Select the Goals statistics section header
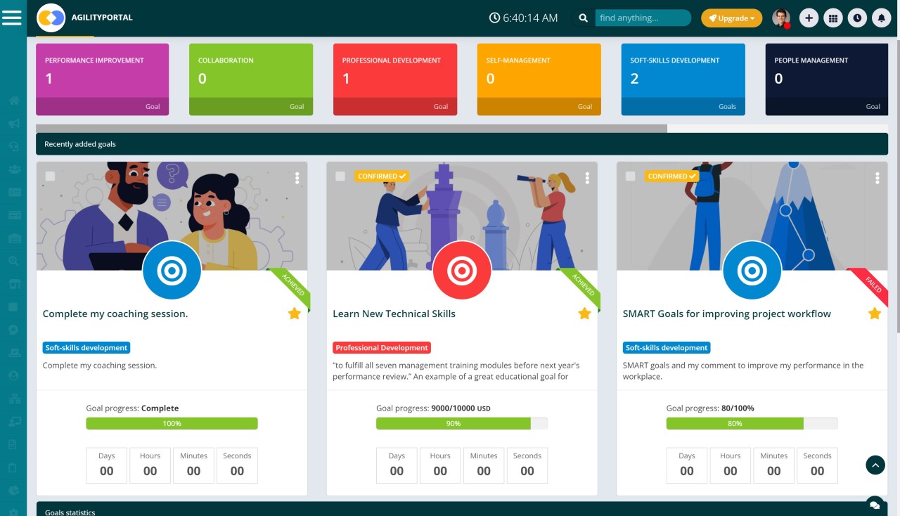This screenshot has width=900, height=516. [70, 512]
